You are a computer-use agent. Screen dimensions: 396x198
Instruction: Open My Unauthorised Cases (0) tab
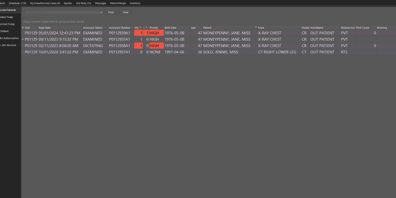45,3
